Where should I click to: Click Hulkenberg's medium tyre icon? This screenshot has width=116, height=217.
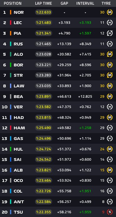(110, 149)
